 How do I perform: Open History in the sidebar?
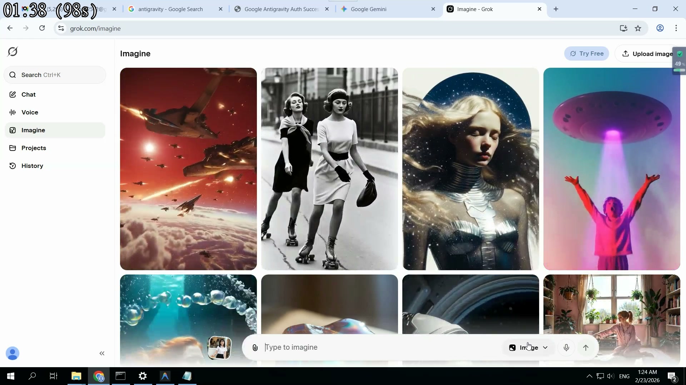[x=32, y=166]
